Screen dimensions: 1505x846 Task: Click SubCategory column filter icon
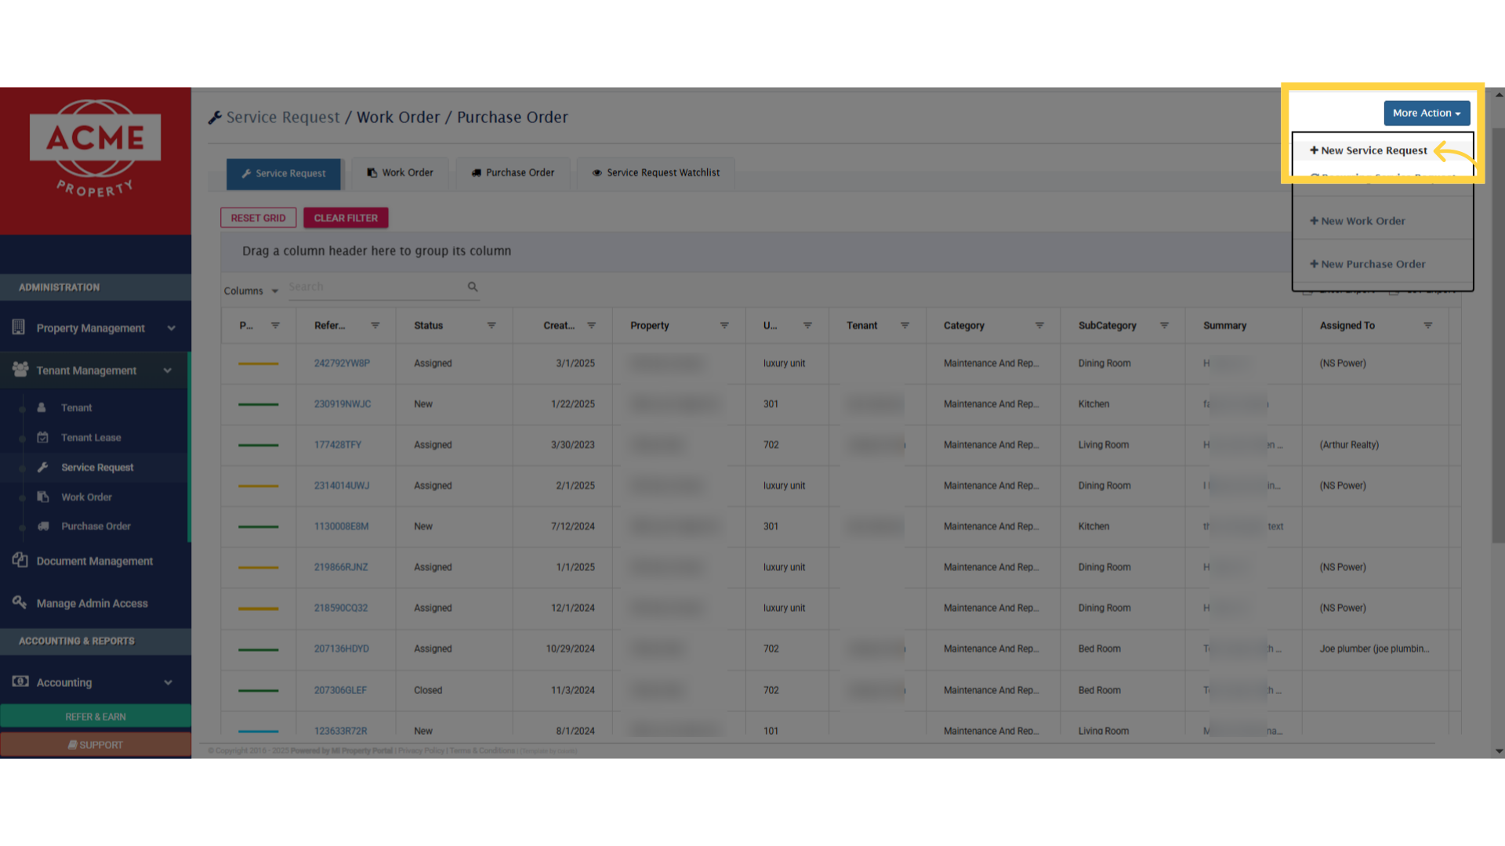[1164, 325]
